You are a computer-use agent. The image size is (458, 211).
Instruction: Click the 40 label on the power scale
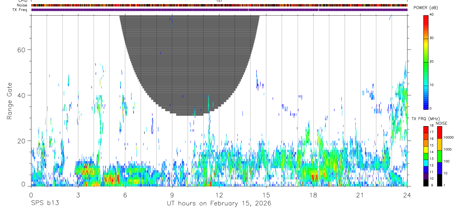click(431, 15)
